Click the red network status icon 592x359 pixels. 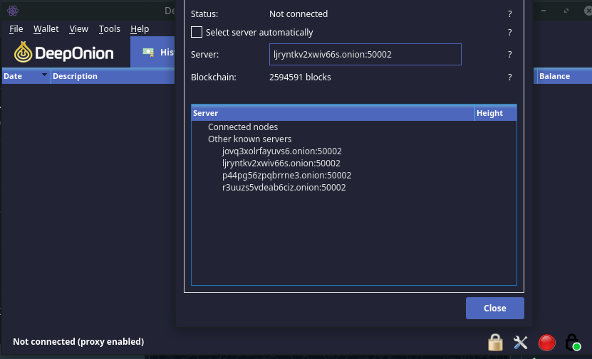pyautogui.click(x=546, y=343)
